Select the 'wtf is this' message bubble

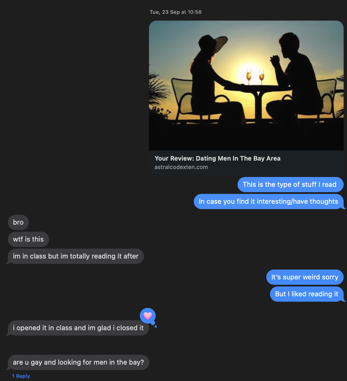coord(28,239)
